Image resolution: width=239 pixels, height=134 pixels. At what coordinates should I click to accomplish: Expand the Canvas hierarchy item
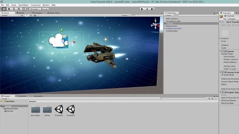pyautogui.click(x=165, y=23)
